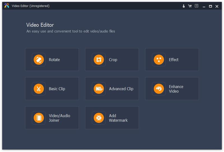Viewport: 224px width, 152px height.
Task: Open the Rotate tool orange icon
Action: [x=39, y=60]
